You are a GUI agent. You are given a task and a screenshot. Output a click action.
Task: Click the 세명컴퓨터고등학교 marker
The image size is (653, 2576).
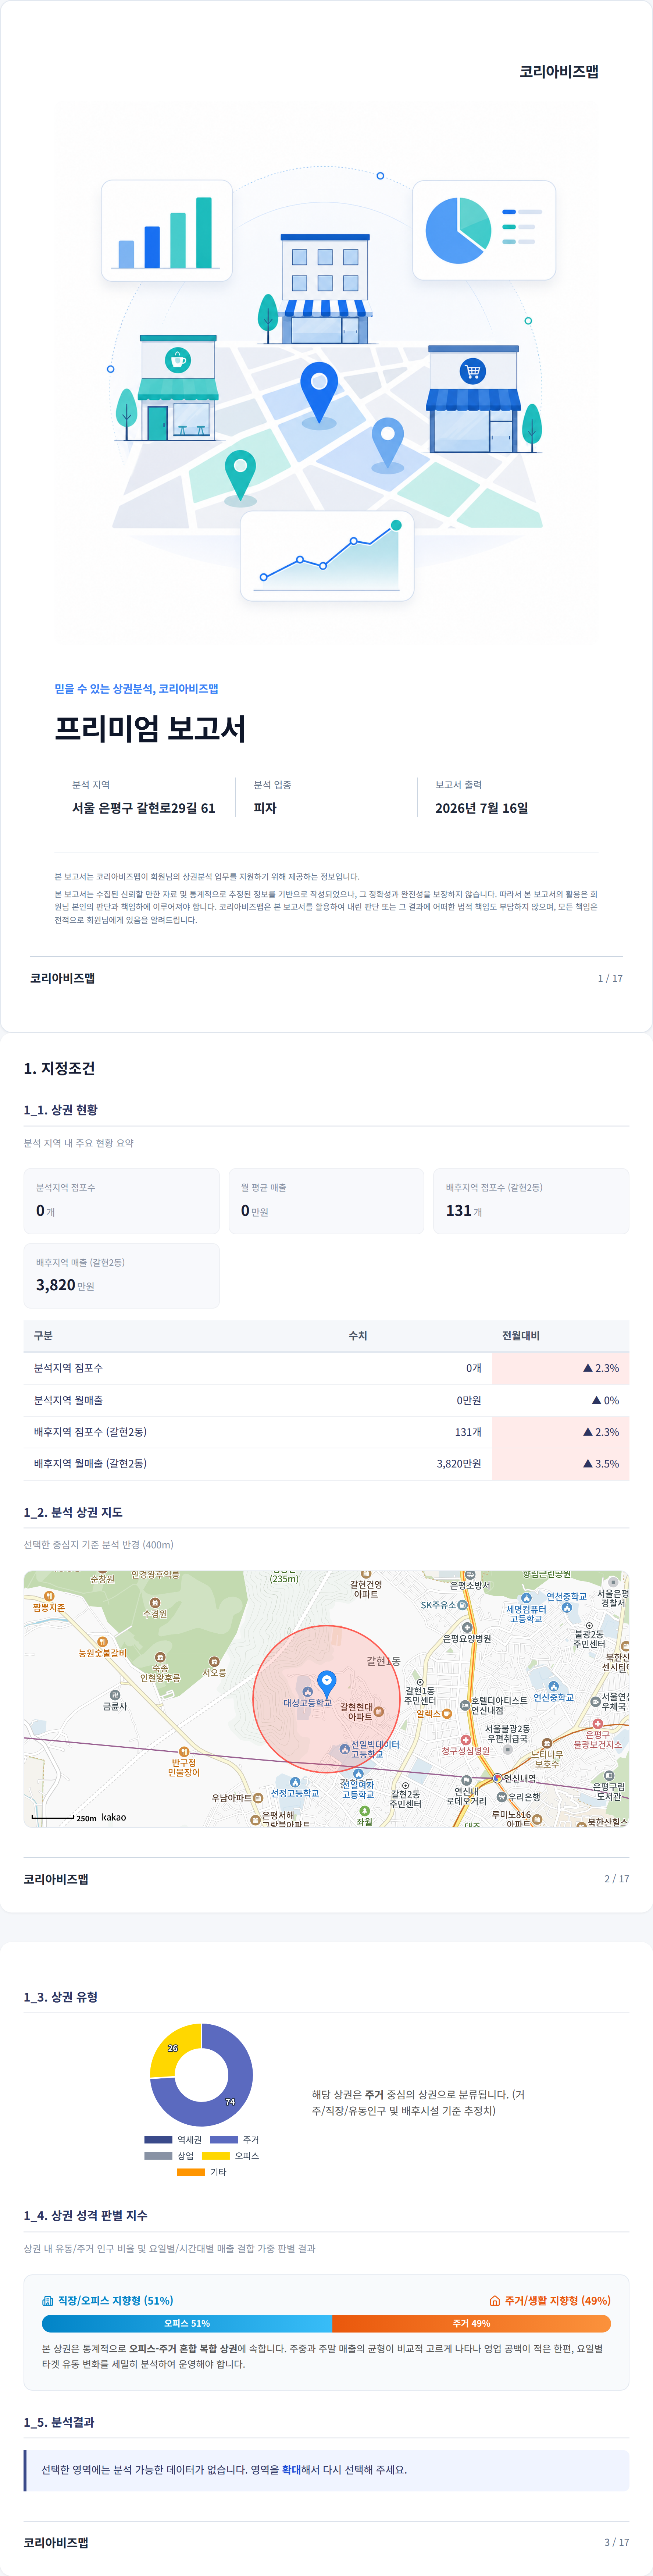(x=526, y=1598)
